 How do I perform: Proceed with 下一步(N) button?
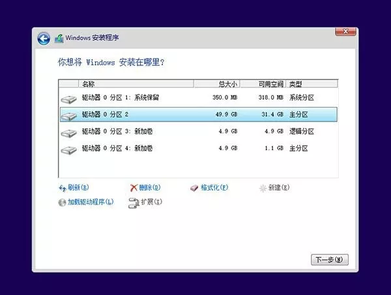[x=329, y=260]
